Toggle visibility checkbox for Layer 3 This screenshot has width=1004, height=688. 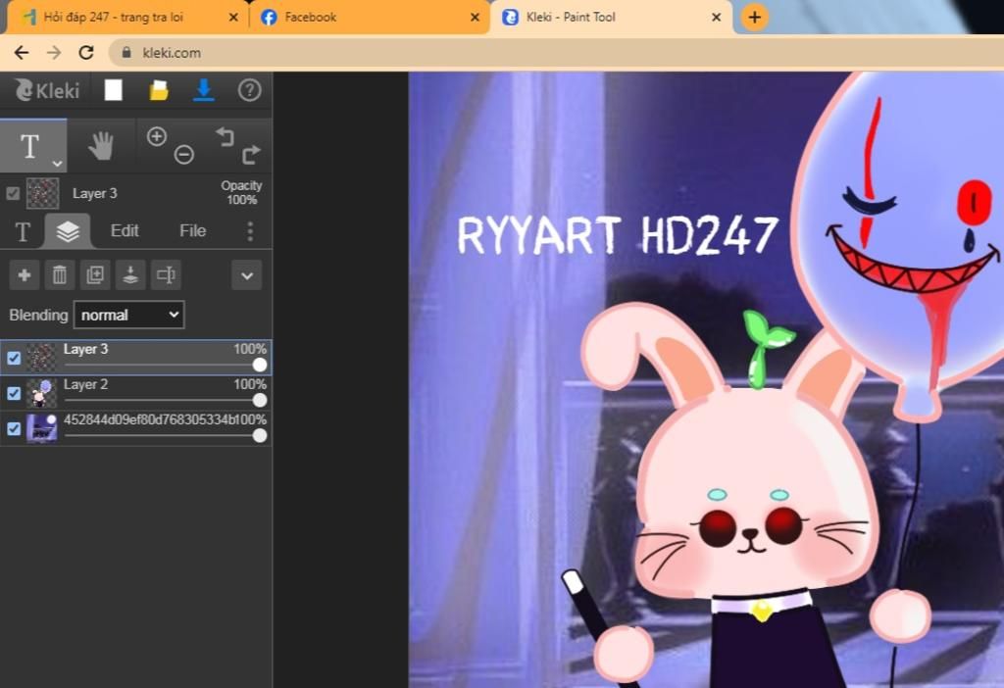(14, 358)
